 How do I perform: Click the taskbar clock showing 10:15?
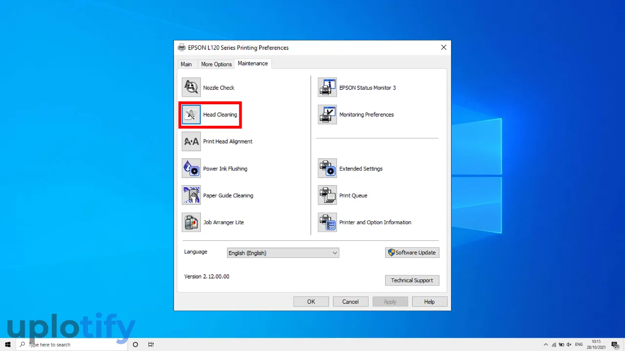597,344
